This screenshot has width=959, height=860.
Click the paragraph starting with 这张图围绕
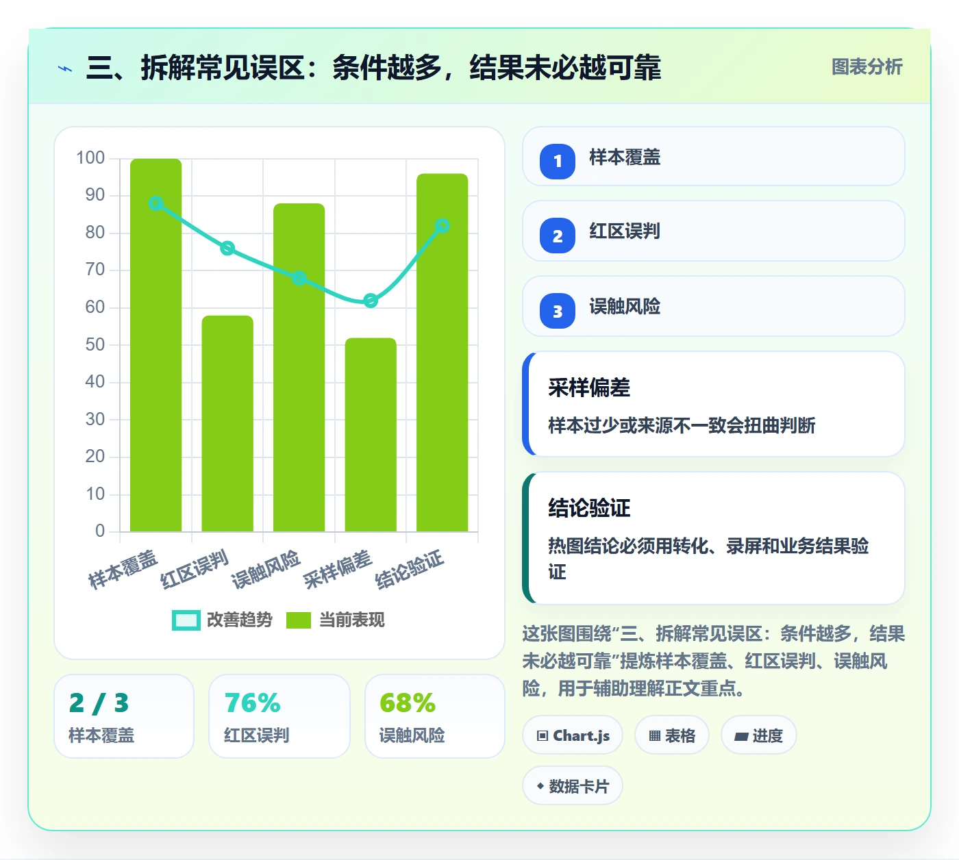click(x=714, y=661)
